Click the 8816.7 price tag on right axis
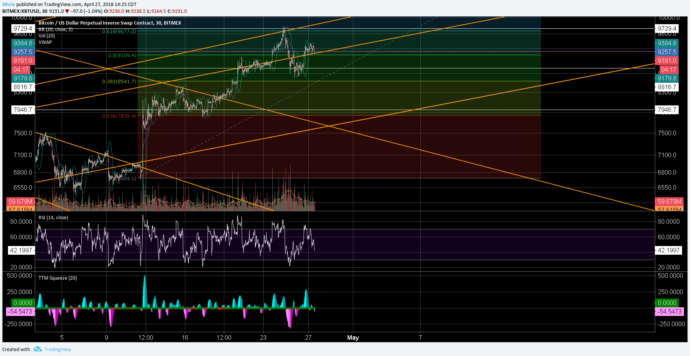 (667, 87)
